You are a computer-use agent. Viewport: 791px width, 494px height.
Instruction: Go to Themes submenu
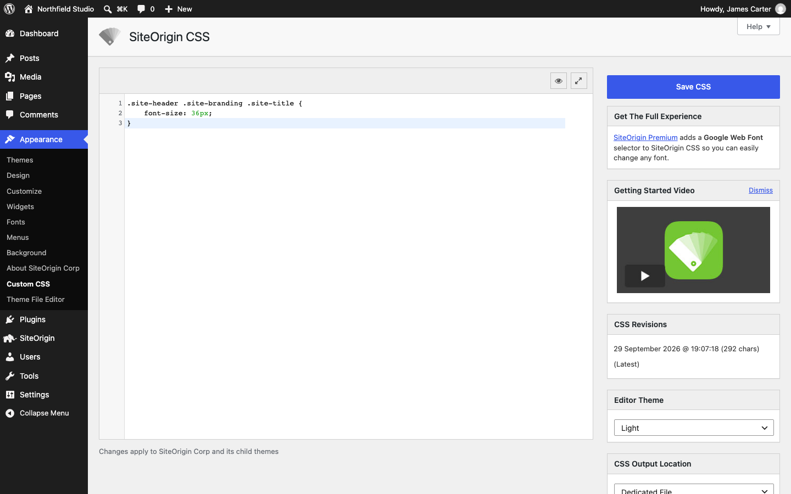(x=20, y=160)
